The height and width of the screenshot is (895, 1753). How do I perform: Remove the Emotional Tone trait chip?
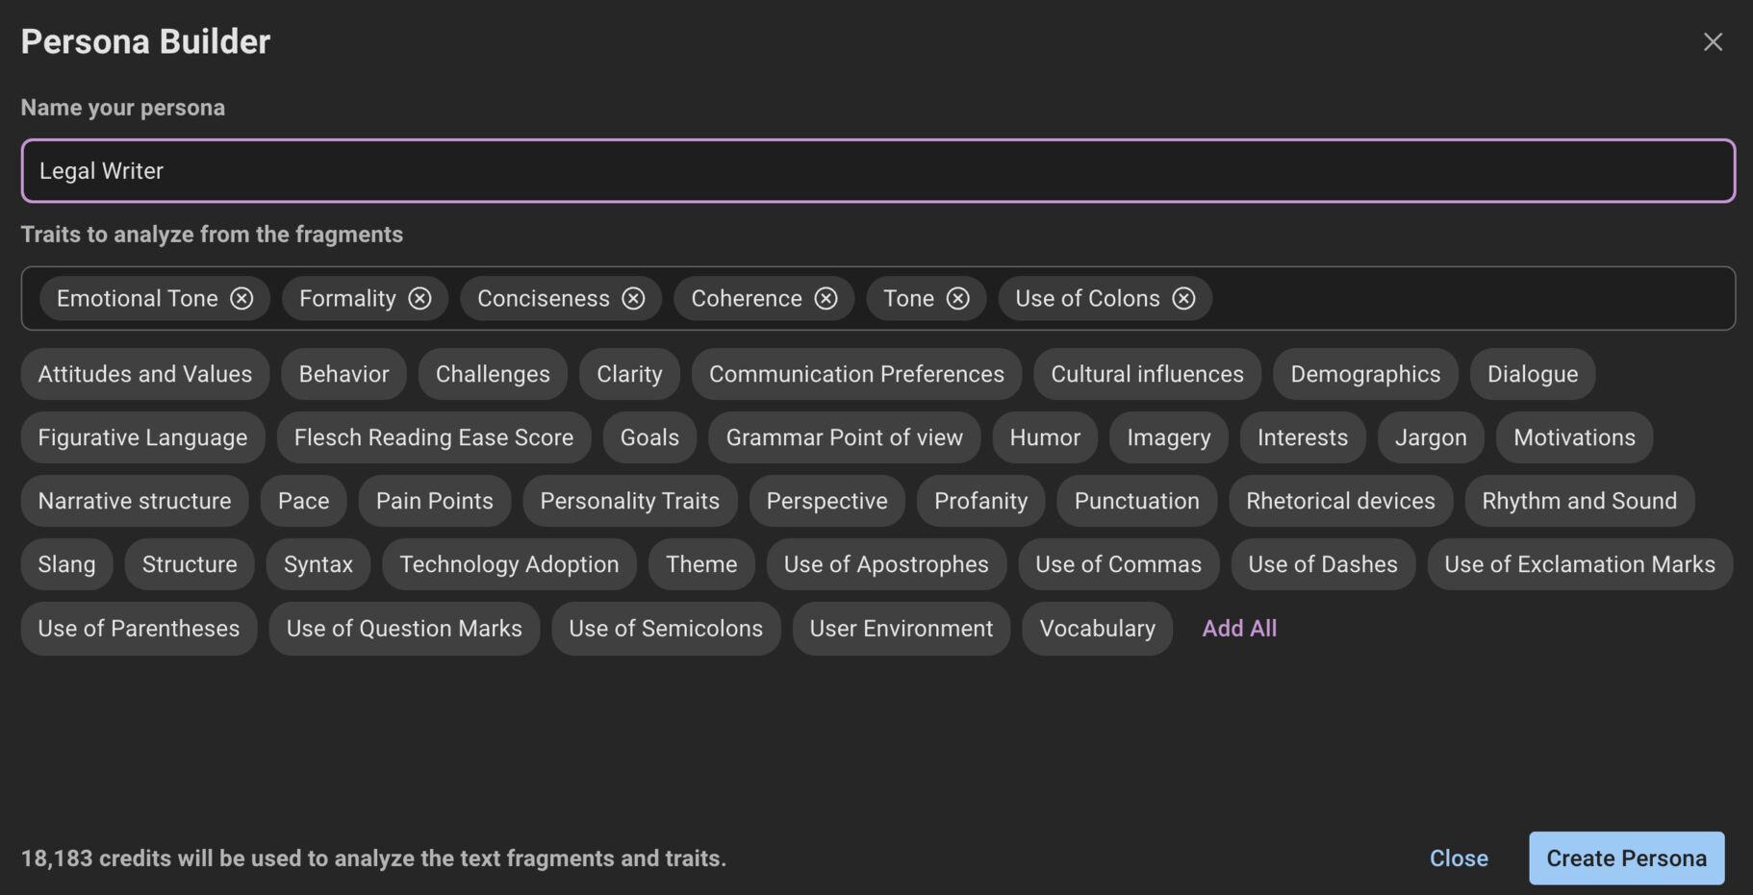(241, 299)
